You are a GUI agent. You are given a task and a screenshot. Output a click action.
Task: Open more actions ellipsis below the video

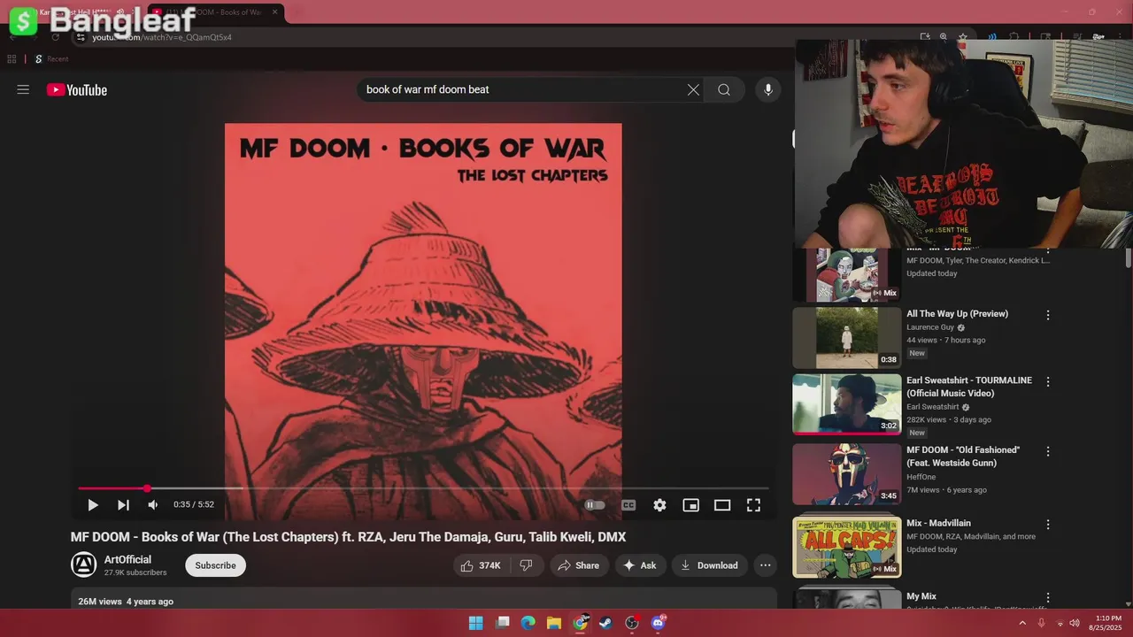(766, 565)
